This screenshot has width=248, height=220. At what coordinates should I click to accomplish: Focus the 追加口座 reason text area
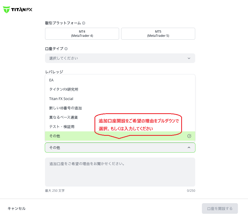click(120, 172)
